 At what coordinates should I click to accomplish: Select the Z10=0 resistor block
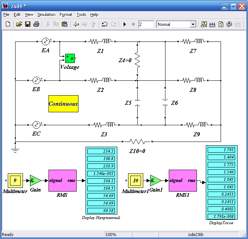[137, 142]
